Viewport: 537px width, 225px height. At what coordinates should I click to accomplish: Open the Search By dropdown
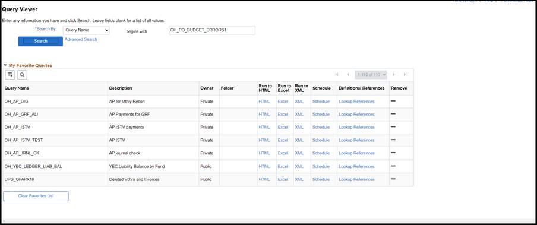(86, 30)
